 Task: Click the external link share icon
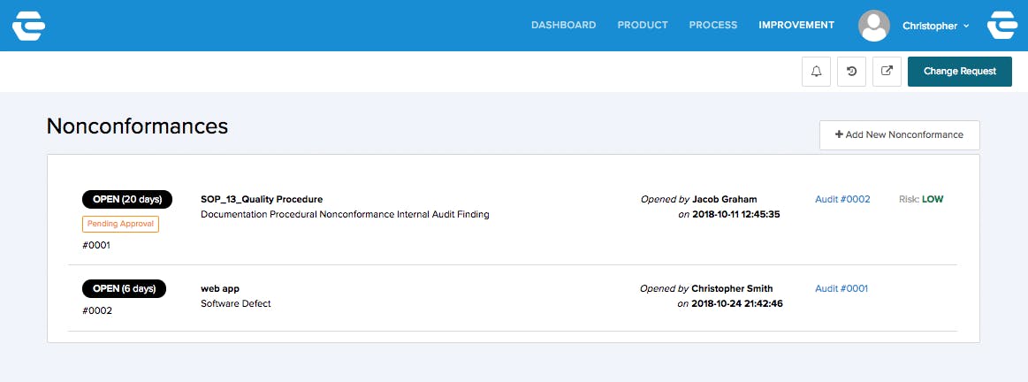pos(887,72)
